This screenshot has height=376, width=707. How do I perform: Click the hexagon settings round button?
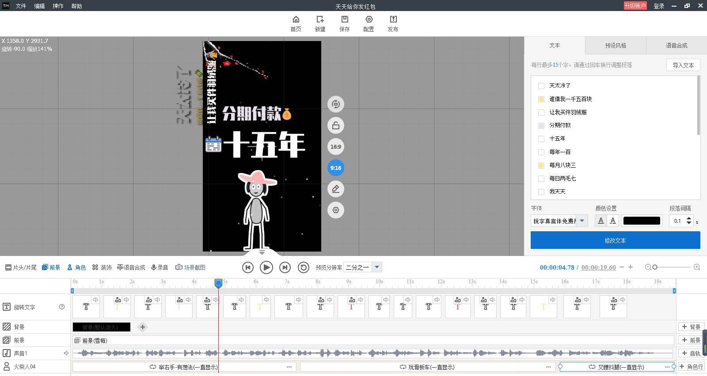tap(336, 210)
